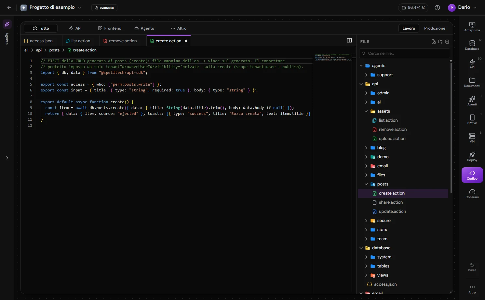
Task: Open the API sidebar section
Action: (472, 64)
